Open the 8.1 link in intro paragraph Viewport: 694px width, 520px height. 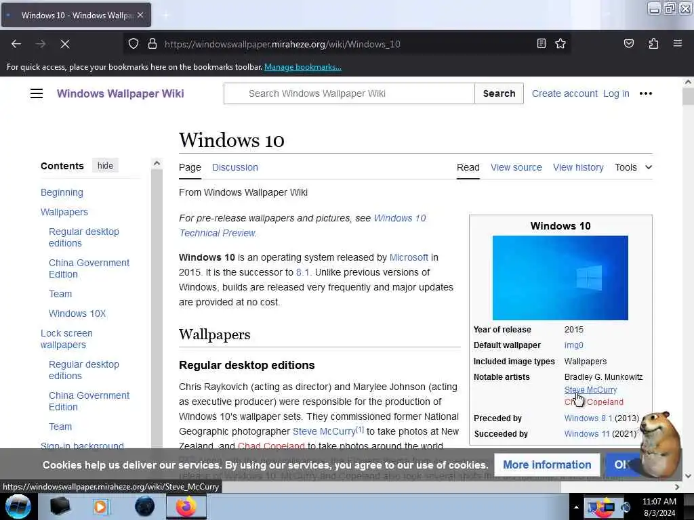(303, 272)
